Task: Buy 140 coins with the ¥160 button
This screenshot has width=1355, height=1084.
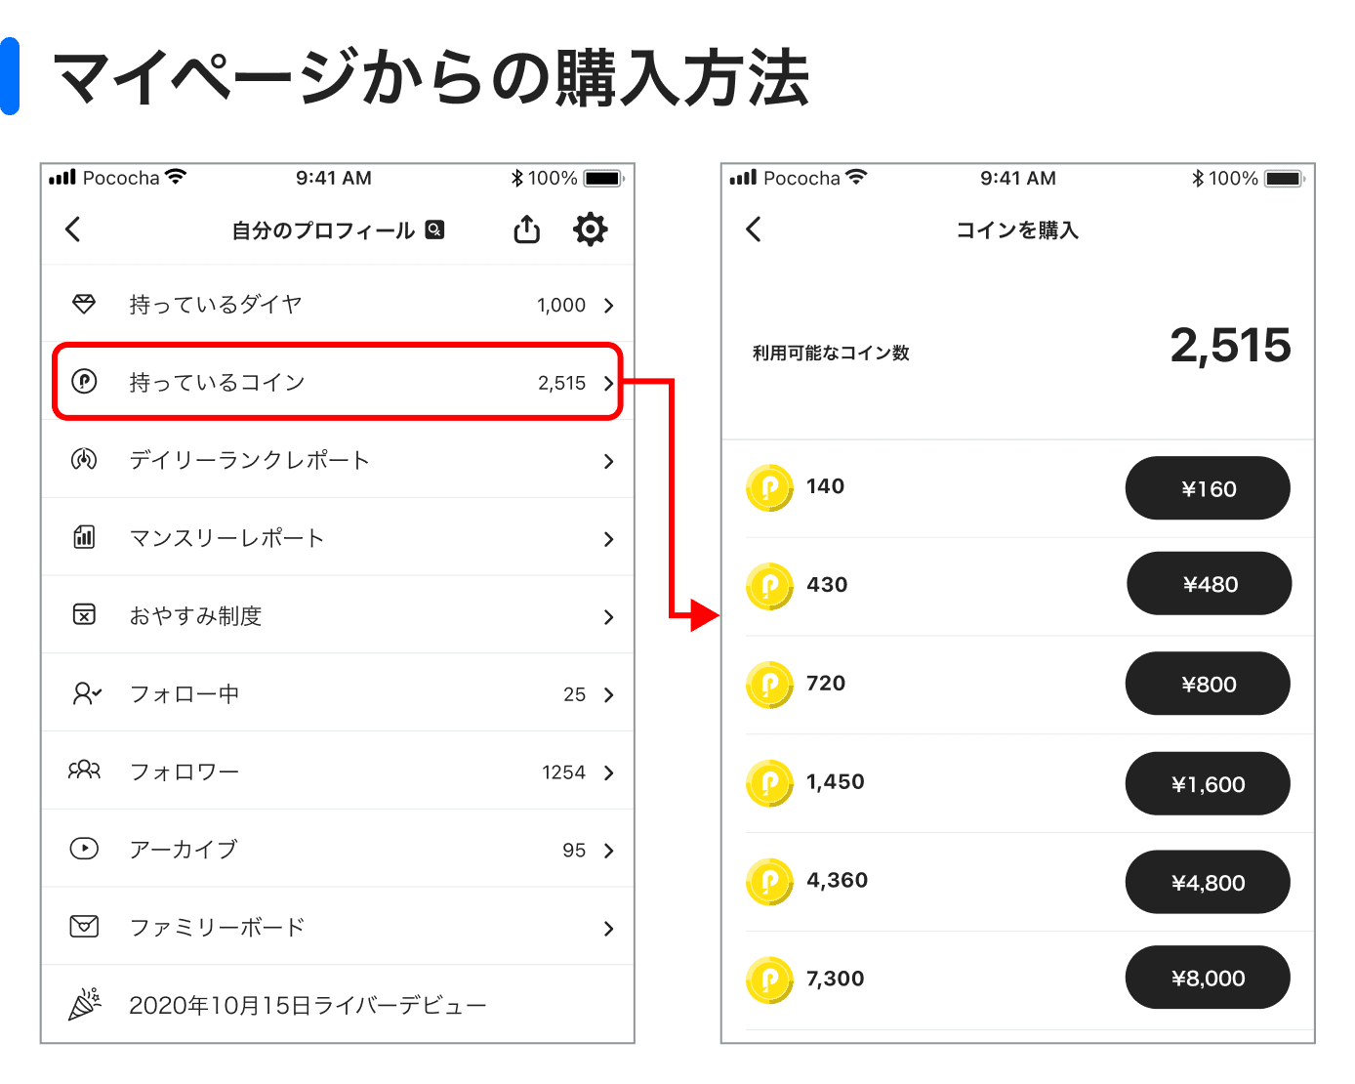Action: [1208, 488]
